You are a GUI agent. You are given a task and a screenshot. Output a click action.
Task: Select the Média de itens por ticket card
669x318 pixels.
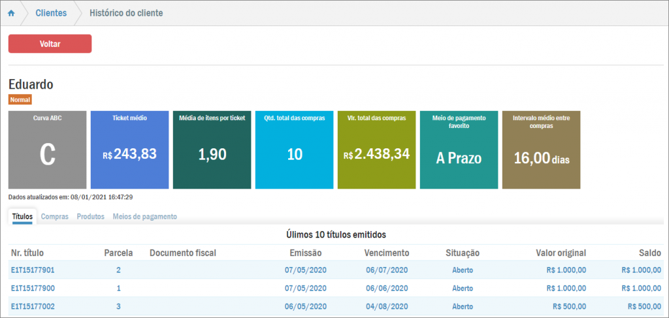[x=212, y=150]
